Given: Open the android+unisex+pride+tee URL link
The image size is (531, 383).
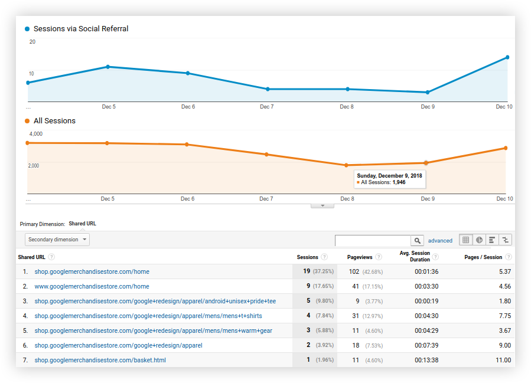Looking at the screenshot, I should click(155, 301).
